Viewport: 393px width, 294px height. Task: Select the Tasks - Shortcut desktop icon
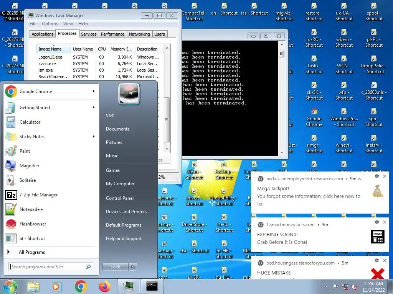point(314,65)
